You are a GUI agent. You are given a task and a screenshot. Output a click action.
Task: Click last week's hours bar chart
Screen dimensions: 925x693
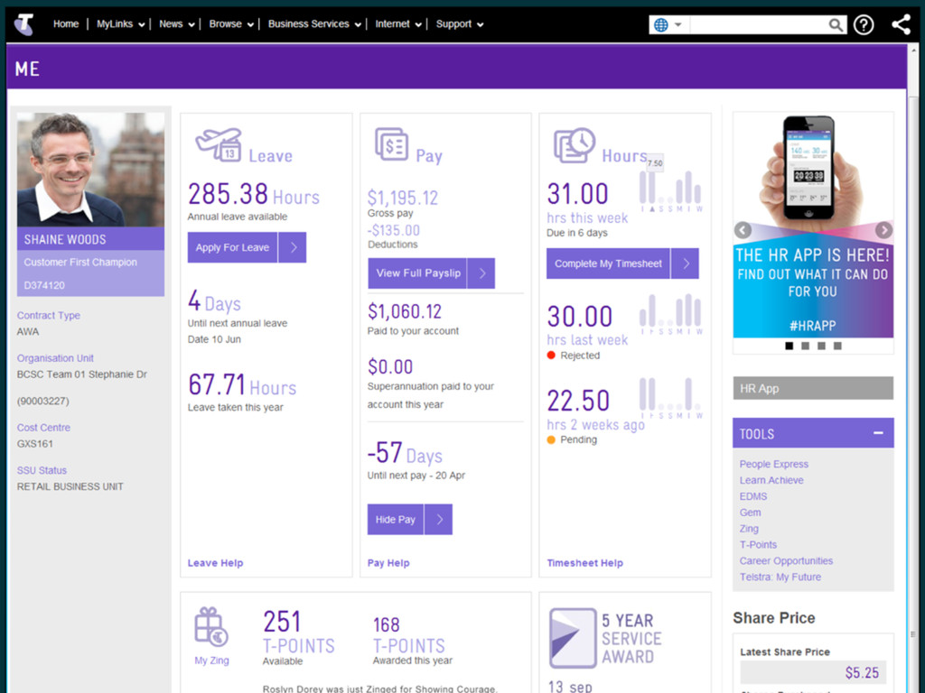[671, 314]
